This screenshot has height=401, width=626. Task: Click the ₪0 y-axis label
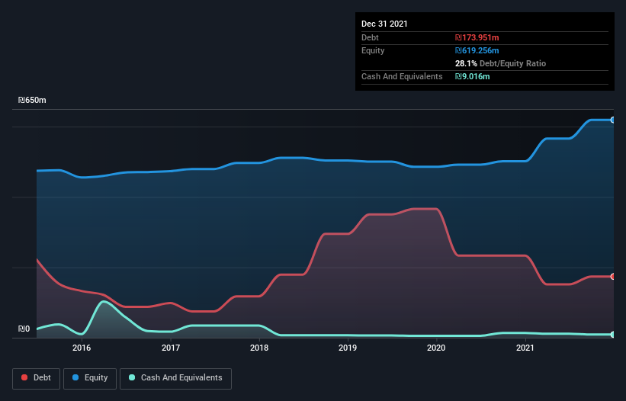[x=24, y=329]
